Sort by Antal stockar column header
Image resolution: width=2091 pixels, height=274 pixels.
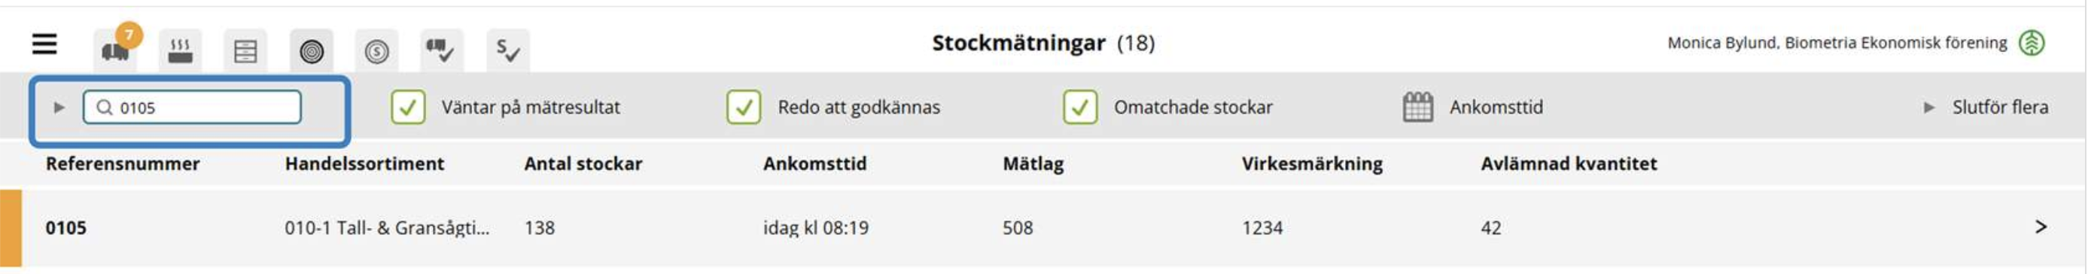[x=583, y=164]
